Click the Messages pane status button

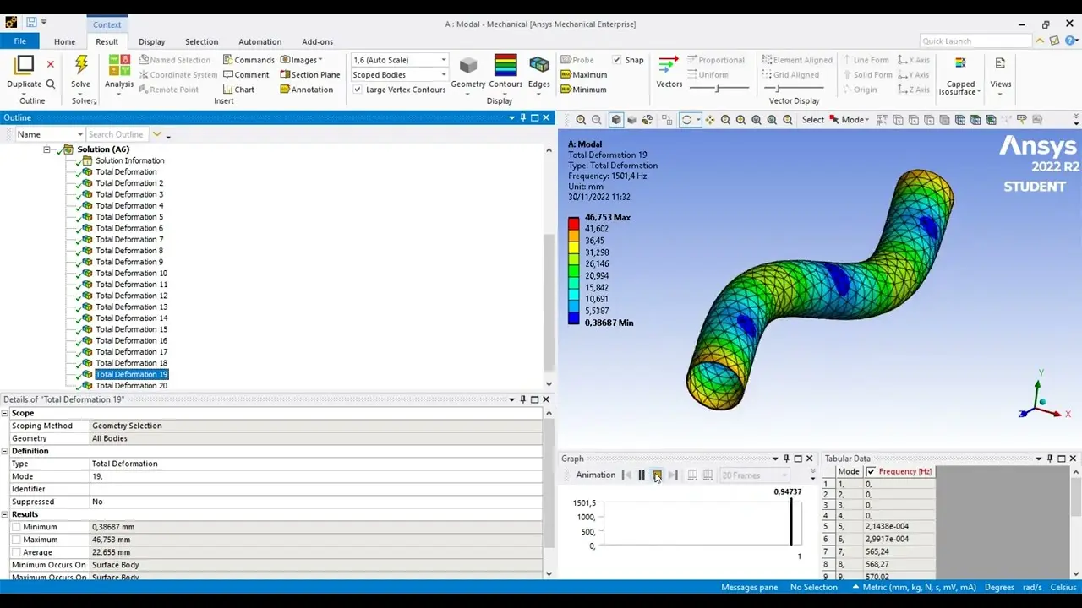click(749, 588)
